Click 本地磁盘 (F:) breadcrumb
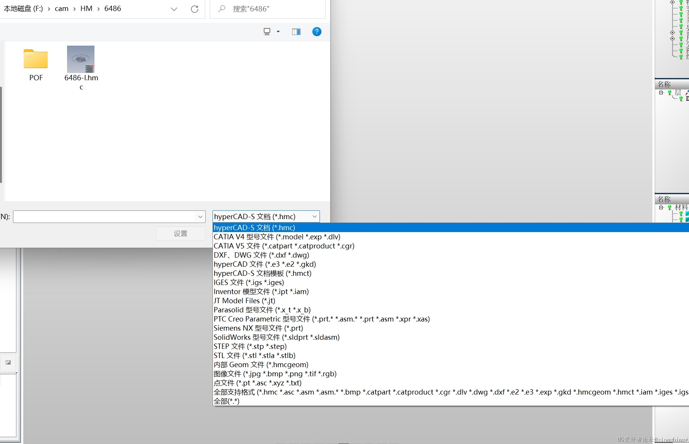The image size is (689, 444). point(23,9)
